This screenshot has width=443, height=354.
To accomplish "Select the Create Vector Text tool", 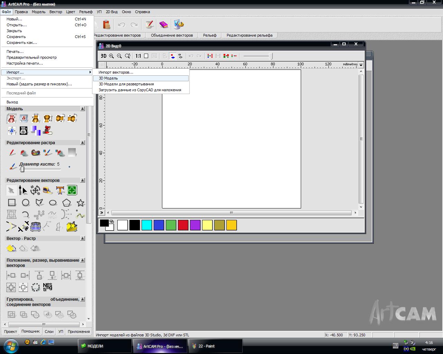I will [60, 190].
